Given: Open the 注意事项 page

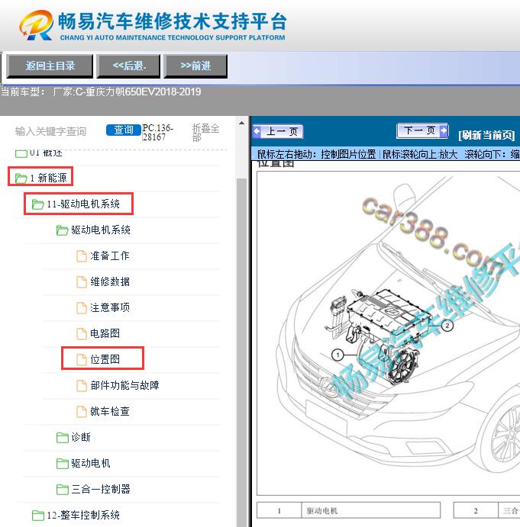Looking at the screenshot, I should pos(110,307).
